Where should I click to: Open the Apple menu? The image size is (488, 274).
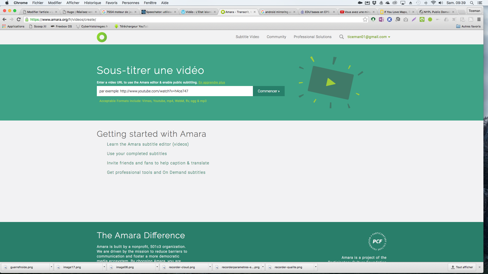[7, 3]
